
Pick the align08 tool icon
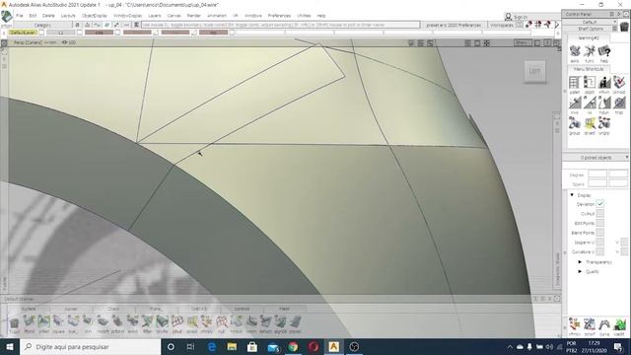(280, 323)
